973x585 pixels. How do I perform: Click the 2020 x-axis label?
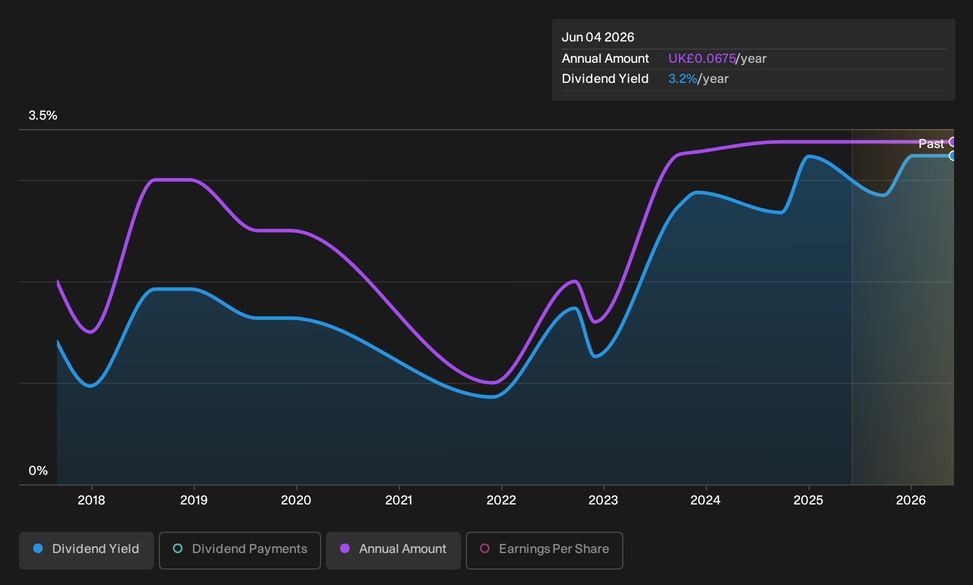(x=296, y=500)
